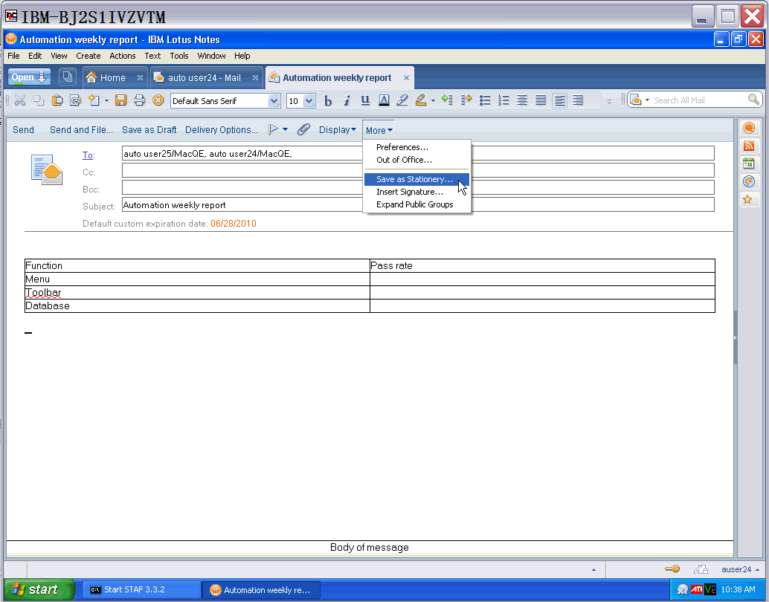Click the Save floppy disk icon
The height and width of the screenshot is (602, 769).
pyautogui.click(x=120, y=100)
